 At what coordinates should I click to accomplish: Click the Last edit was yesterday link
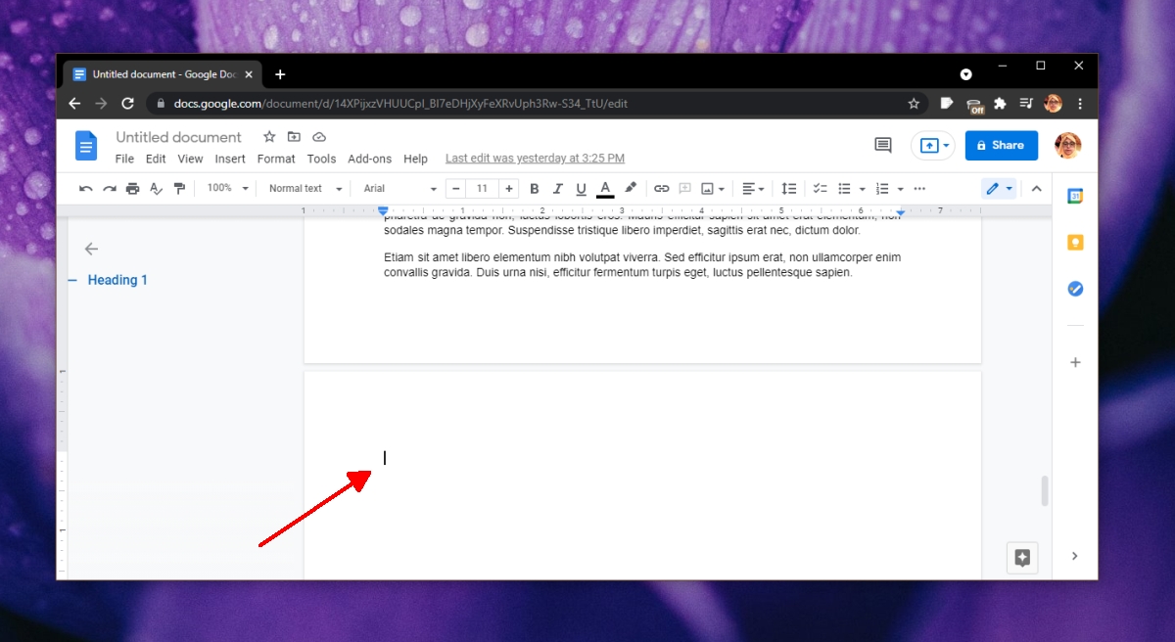pos(535,159)
